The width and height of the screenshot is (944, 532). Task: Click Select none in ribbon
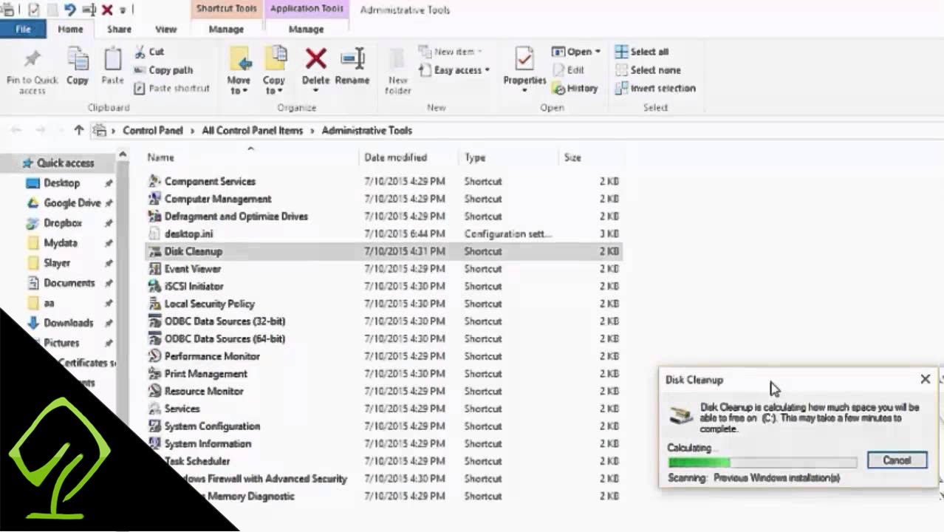tap(648, 70)
